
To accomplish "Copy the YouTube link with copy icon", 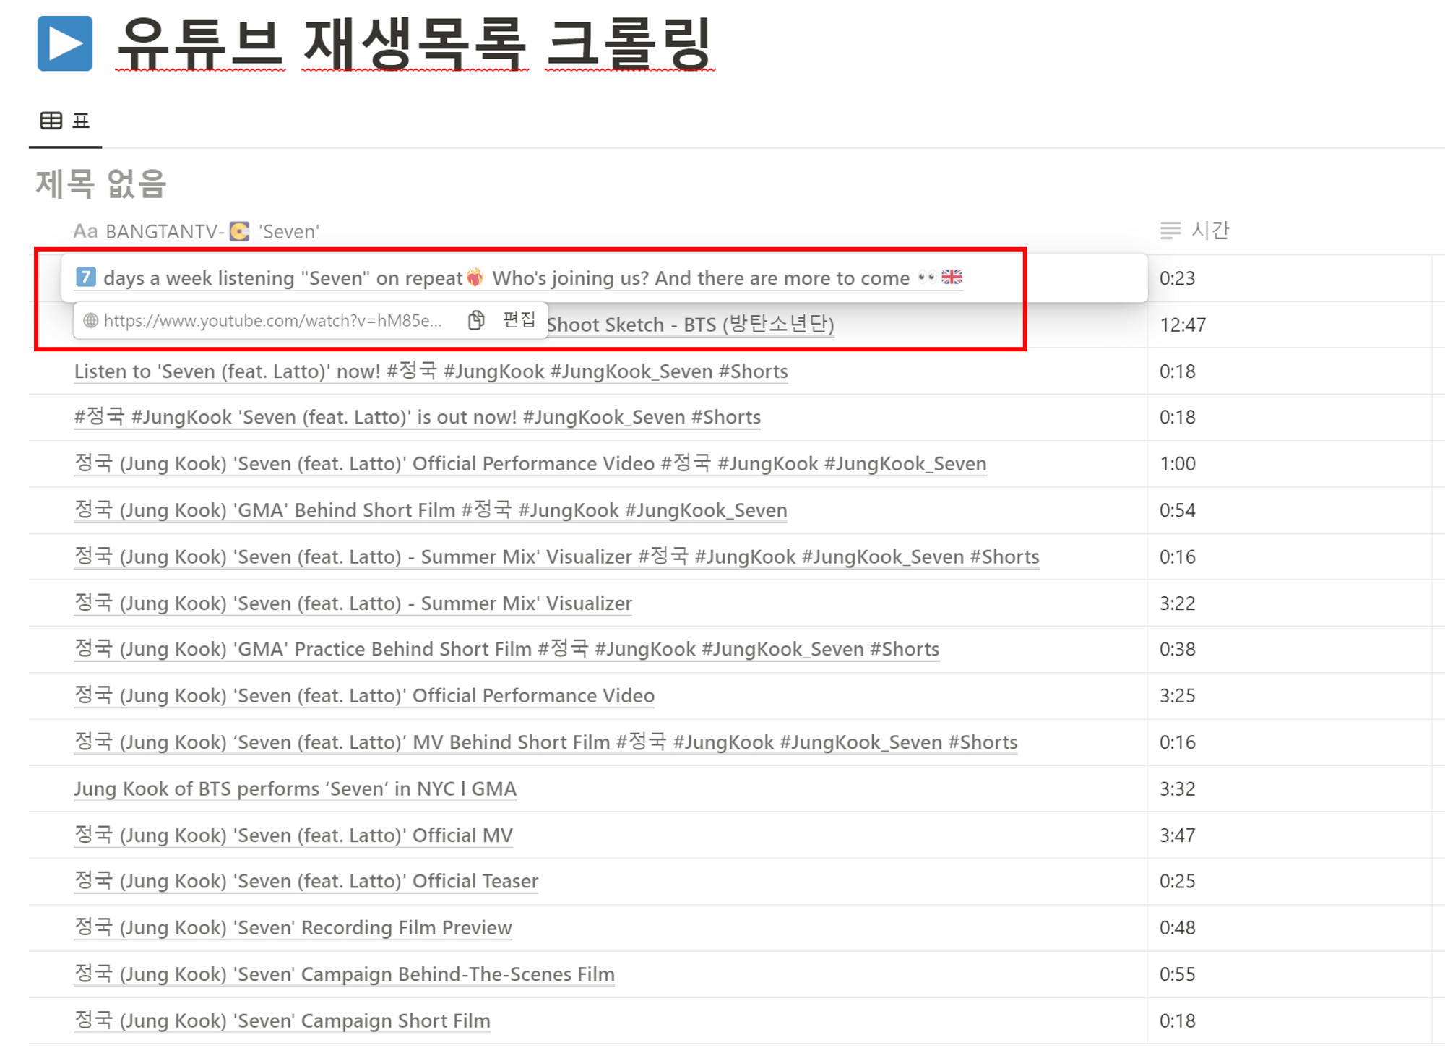I will [475, 320].
